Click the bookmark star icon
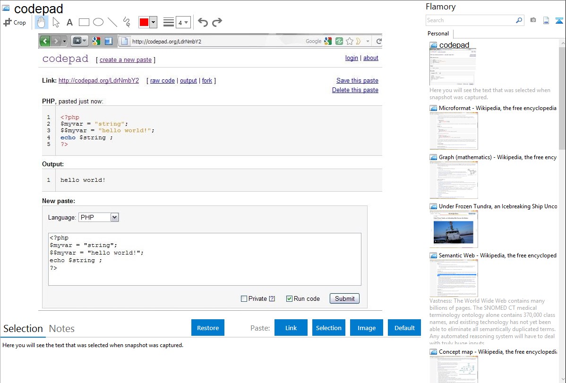 pos(350,41)
